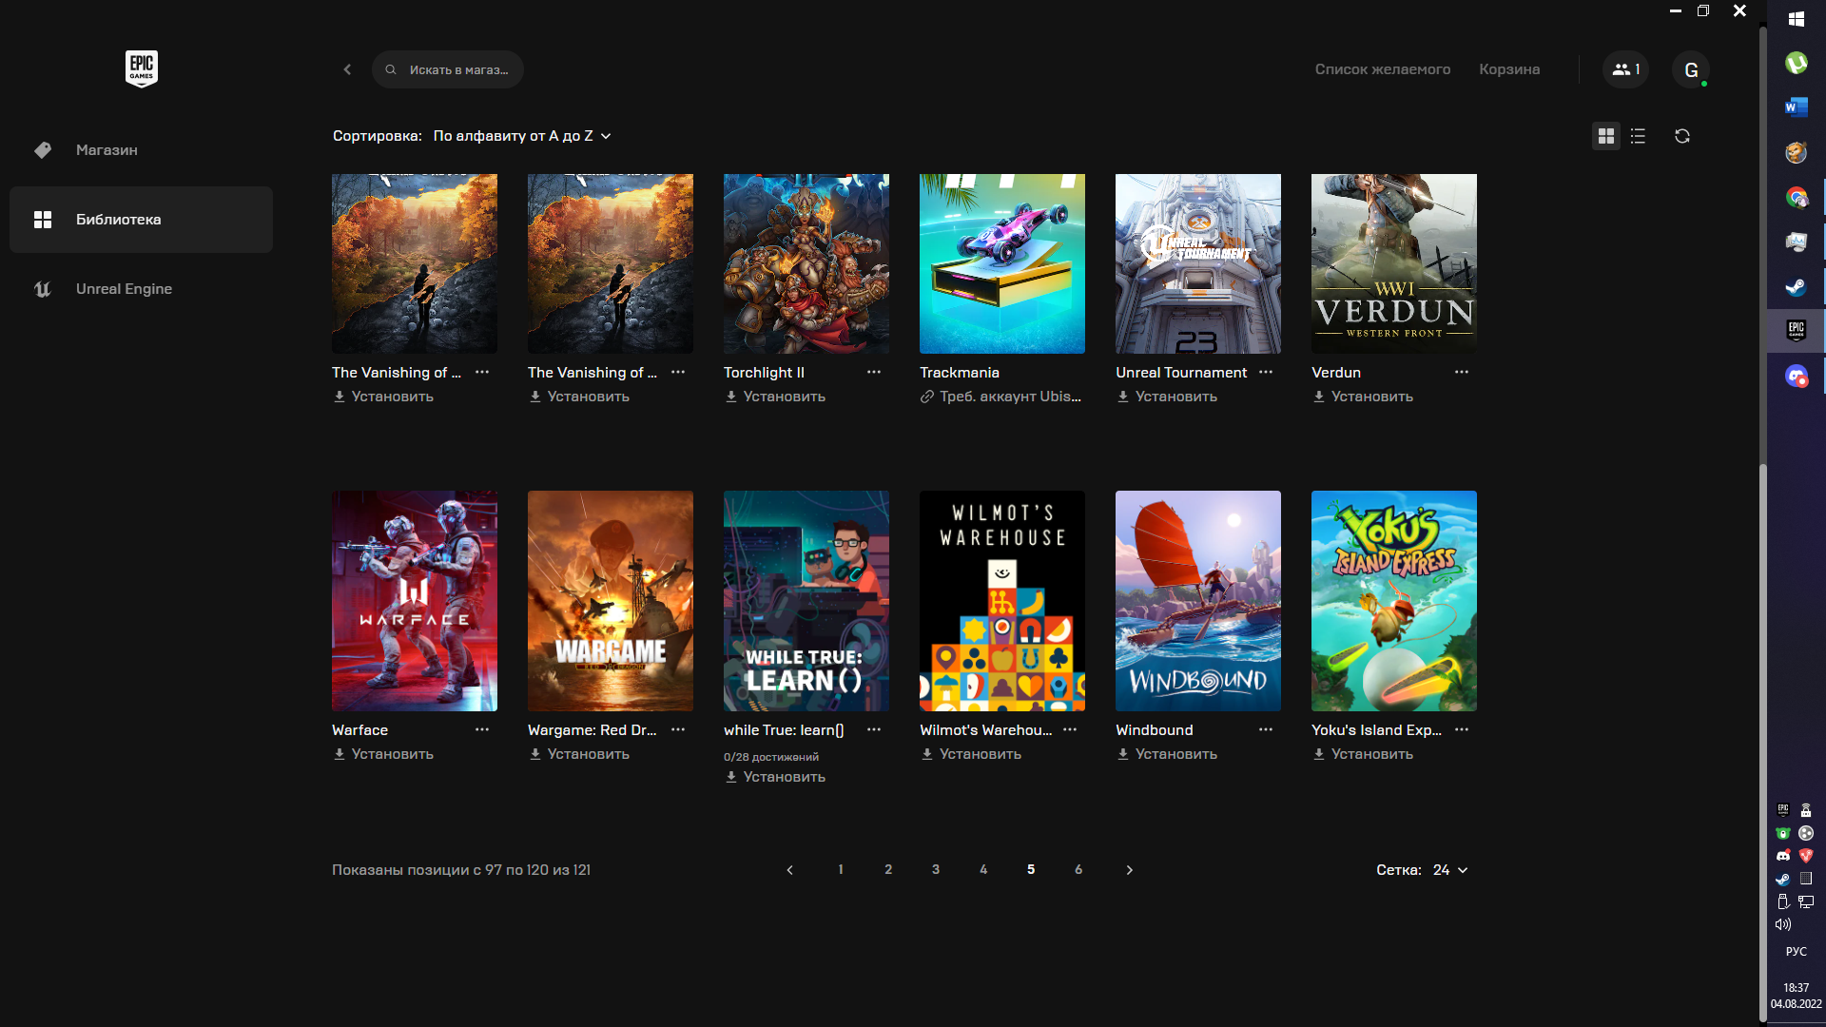
Task: Go to next page of library
Action: pyautogui.click(x=1129, y=870)
